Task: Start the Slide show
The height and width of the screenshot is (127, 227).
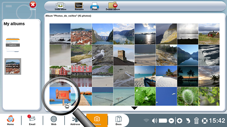Action: [x=60, y=7]
